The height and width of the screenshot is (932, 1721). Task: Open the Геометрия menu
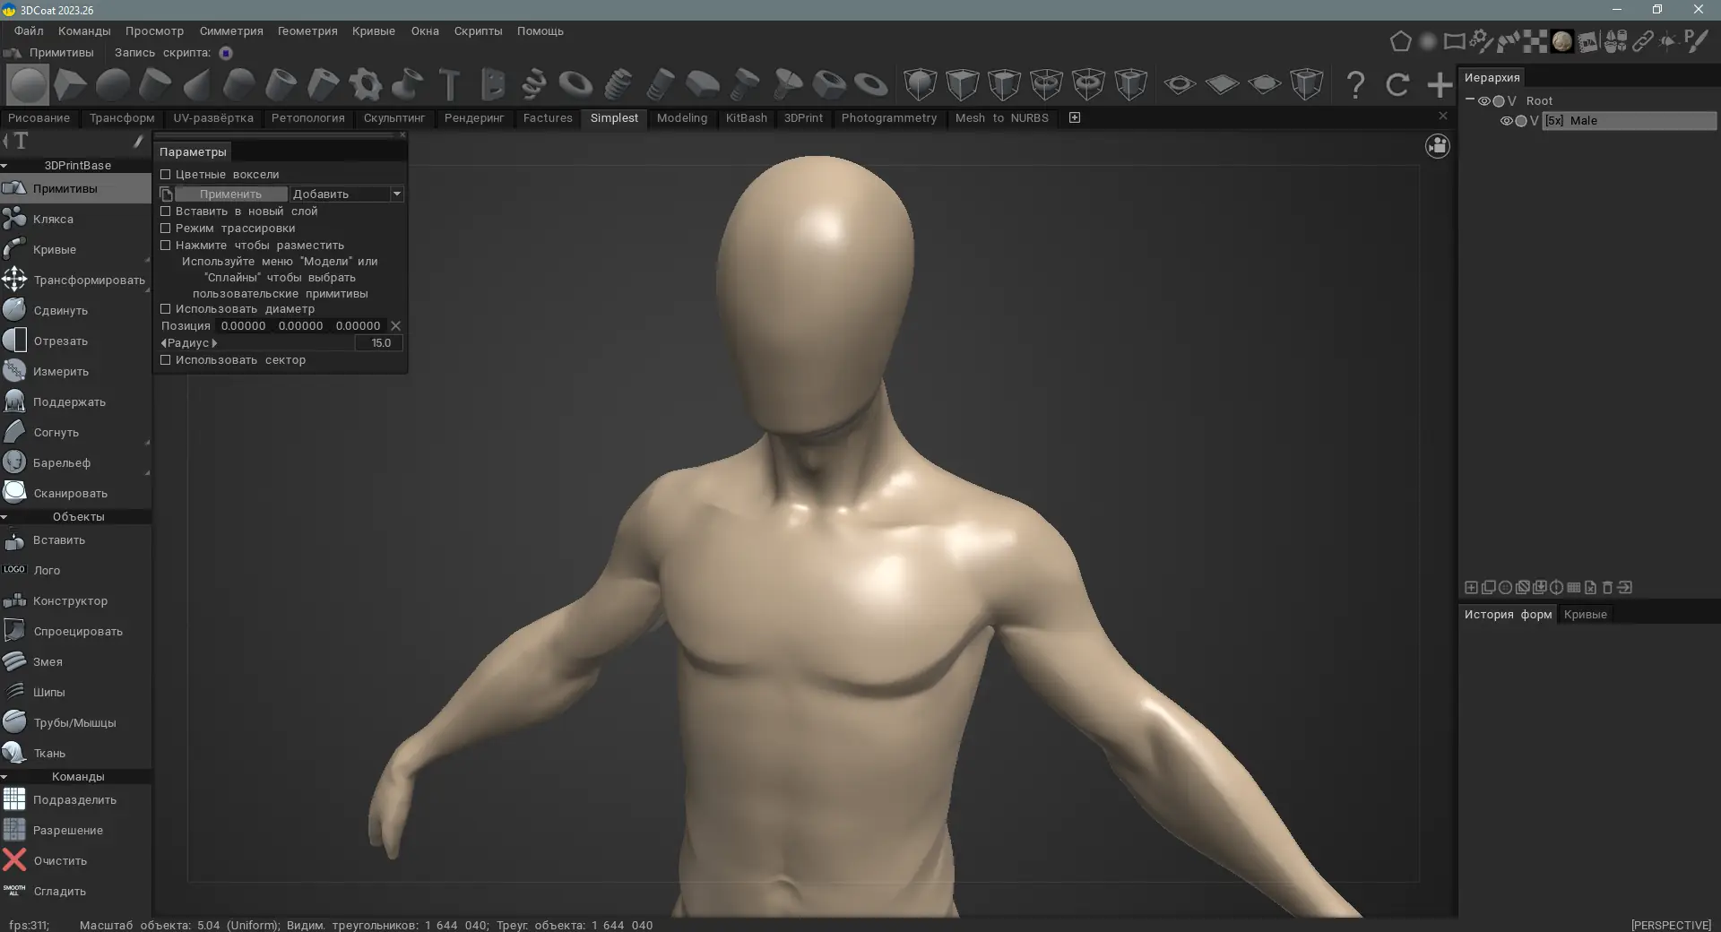(x=307, y=31)
